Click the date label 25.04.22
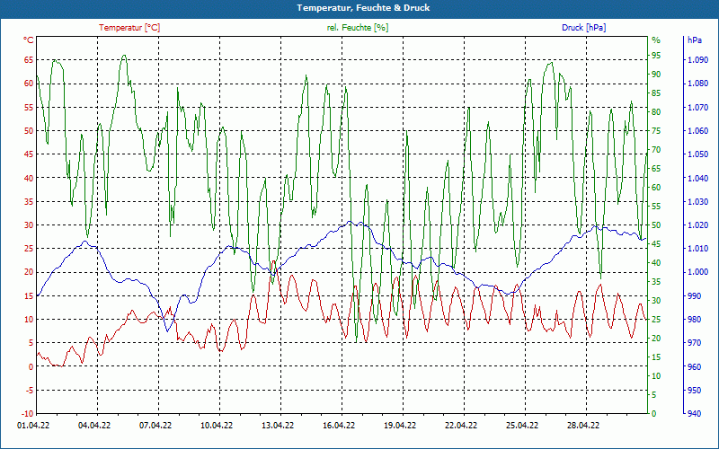 (x=522, y=426)
